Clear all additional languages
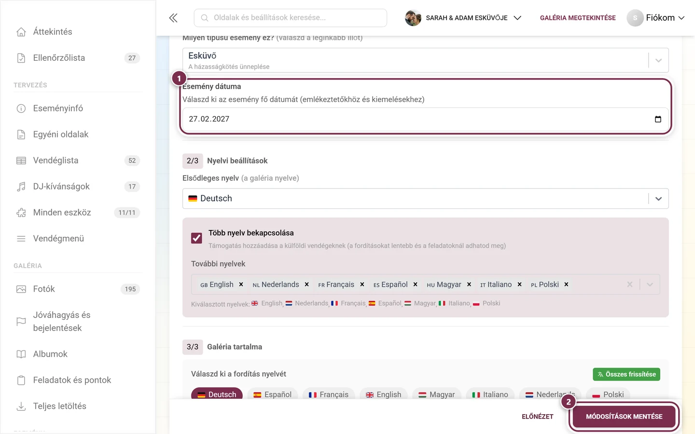Screen dimensions: 695x434 point(629,285)
